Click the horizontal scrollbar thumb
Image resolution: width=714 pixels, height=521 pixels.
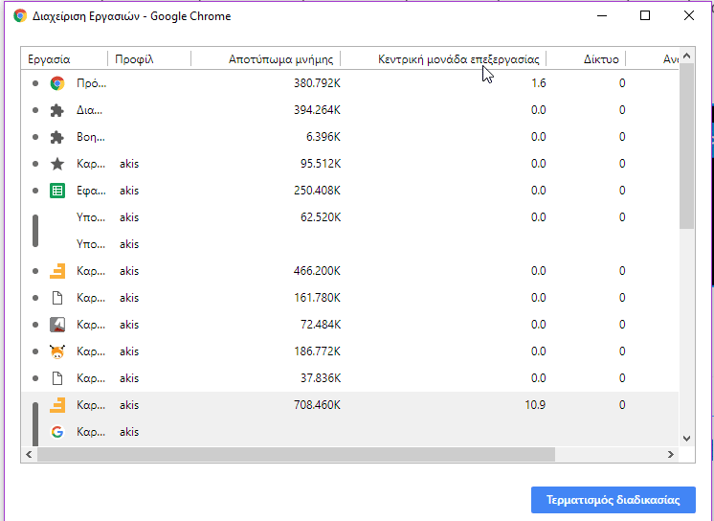296,455
